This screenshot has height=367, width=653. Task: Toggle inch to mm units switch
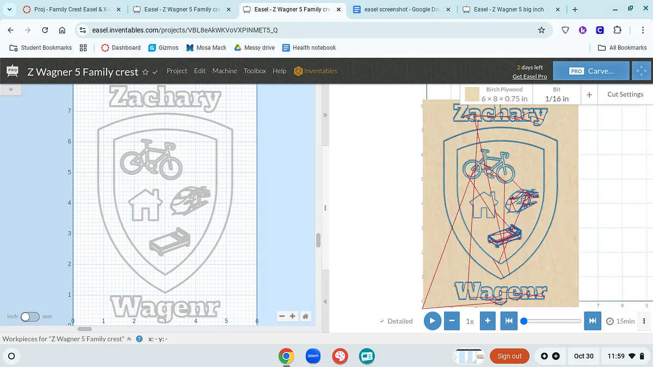pyautogui.click(x=30, y=316)
